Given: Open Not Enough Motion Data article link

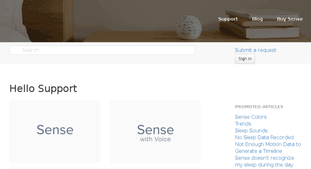Looking at the screenshot, I should click(x=268, y=148).
